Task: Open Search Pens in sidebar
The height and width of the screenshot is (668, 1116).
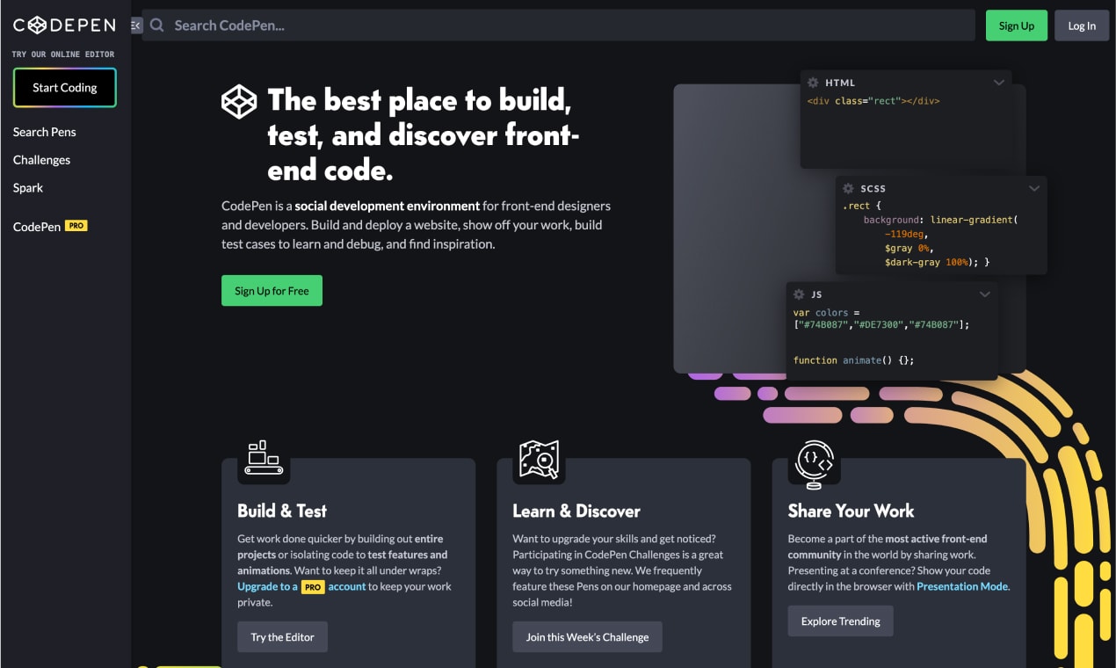Action: pyautogui.click(x=45, y=132)
